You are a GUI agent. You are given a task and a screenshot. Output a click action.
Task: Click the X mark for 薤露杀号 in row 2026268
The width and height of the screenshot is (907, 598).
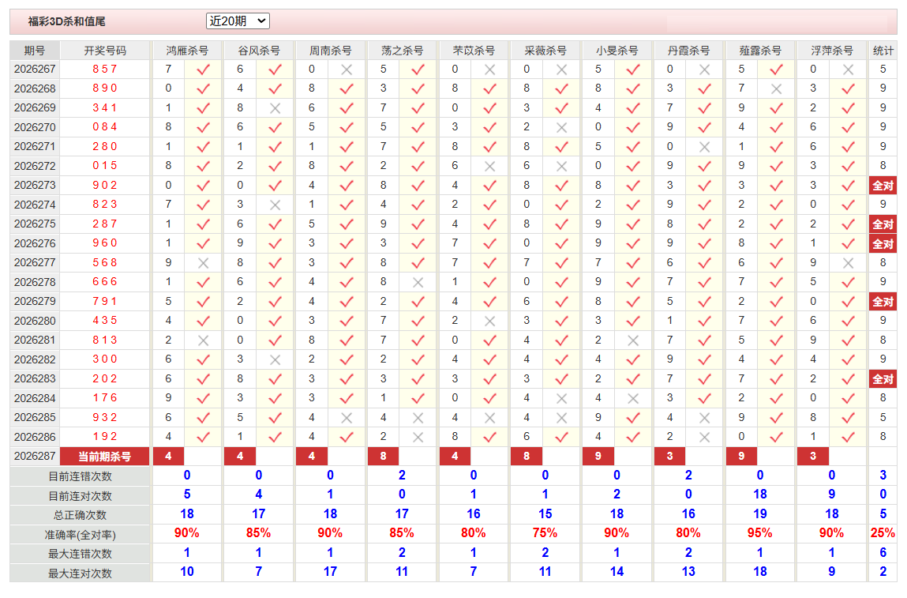coord(776,88)
